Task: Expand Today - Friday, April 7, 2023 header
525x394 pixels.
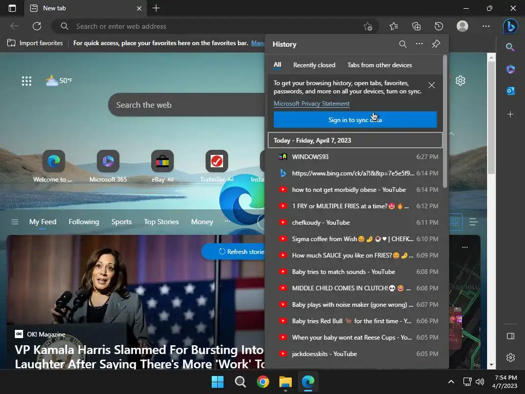Action: pyautogui.click(x=355, y=141)
